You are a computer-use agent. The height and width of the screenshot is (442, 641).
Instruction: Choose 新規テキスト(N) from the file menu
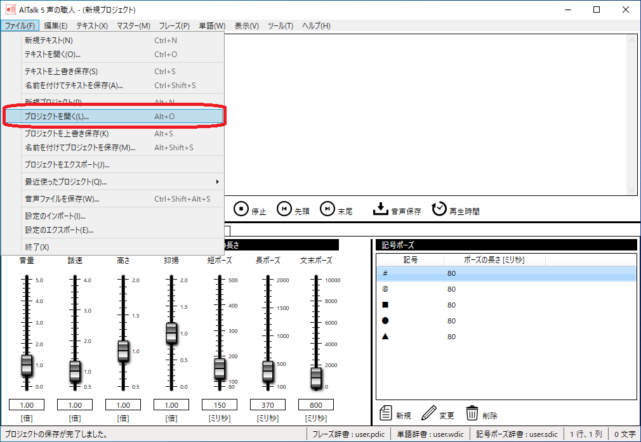pyautogui.click(x=113, y=41)
